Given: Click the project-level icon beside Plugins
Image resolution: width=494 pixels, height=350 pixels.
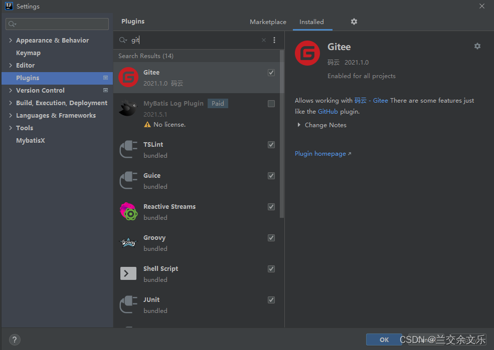Looking at the screenshot, I should (105, 78).
